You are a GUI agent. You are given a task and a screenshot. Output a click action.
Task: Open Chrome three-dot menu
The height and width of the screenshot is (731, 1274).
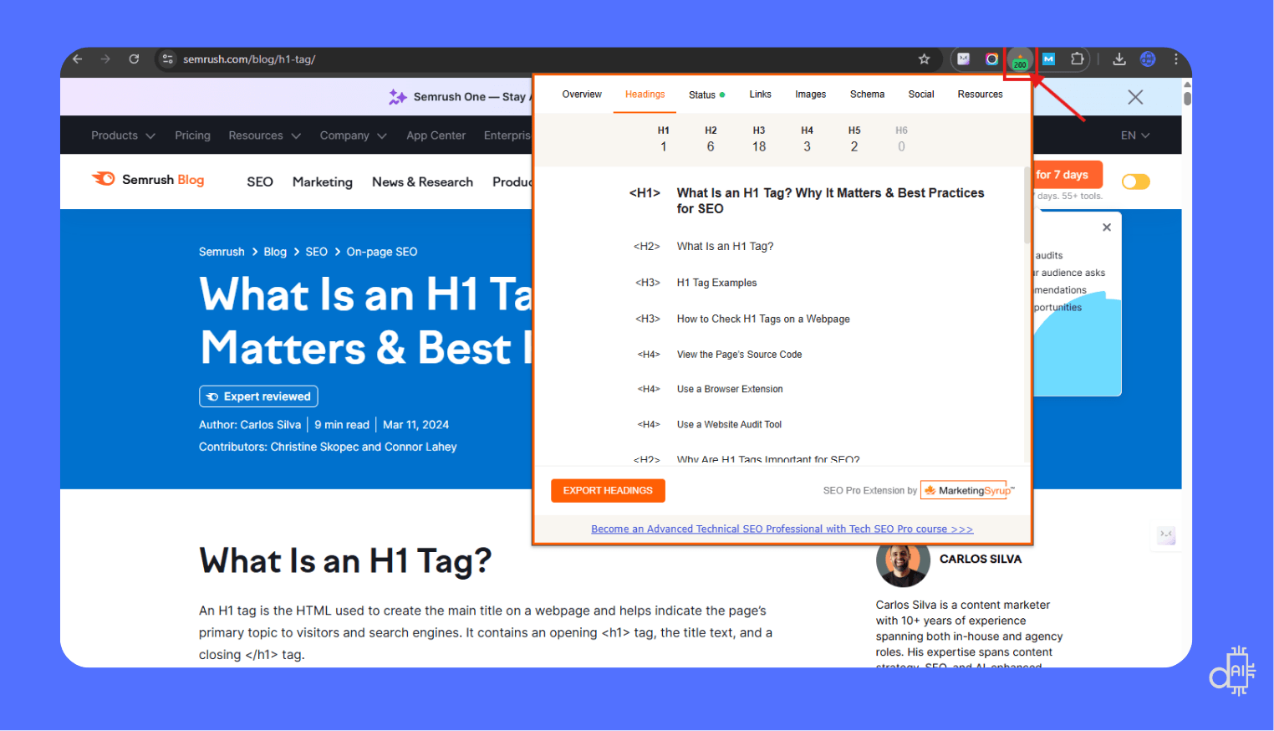(1176, 59)
